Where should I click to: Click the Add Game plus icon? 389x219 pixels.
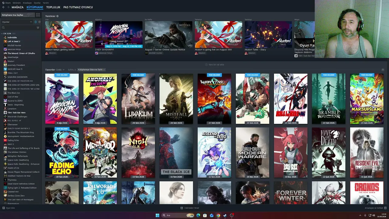4,208
